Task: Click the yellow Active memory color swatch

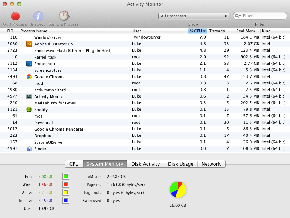Action: 66,192
